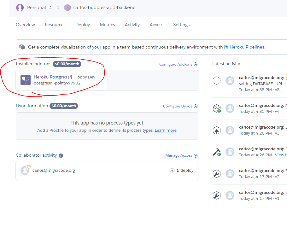Click the deploy arrow icon for v3 activity
The image size is (287, 226).
[x=217, y=130]
